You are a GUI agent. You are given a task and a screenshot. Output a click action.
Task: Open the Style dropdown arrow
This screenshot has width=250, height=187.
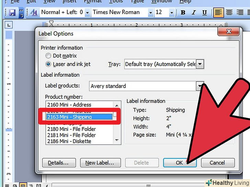(x=87, y=13)
